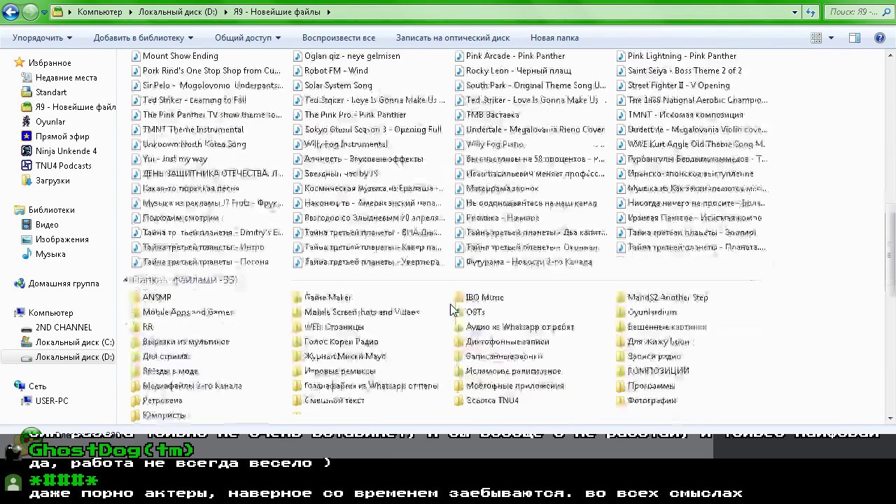896x504 pixels.
Task: Select file TMNT Theme Instrumental
Action: 193,129
